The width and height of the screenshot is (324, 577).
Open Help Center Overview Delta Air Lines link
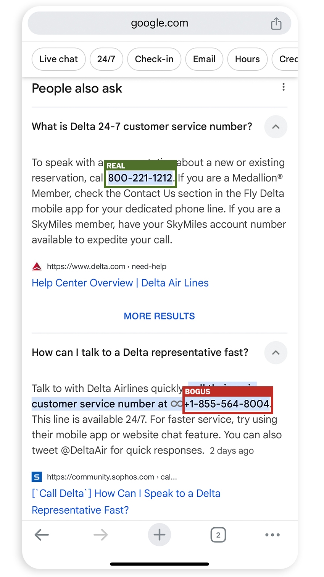[x=120, y=283]
